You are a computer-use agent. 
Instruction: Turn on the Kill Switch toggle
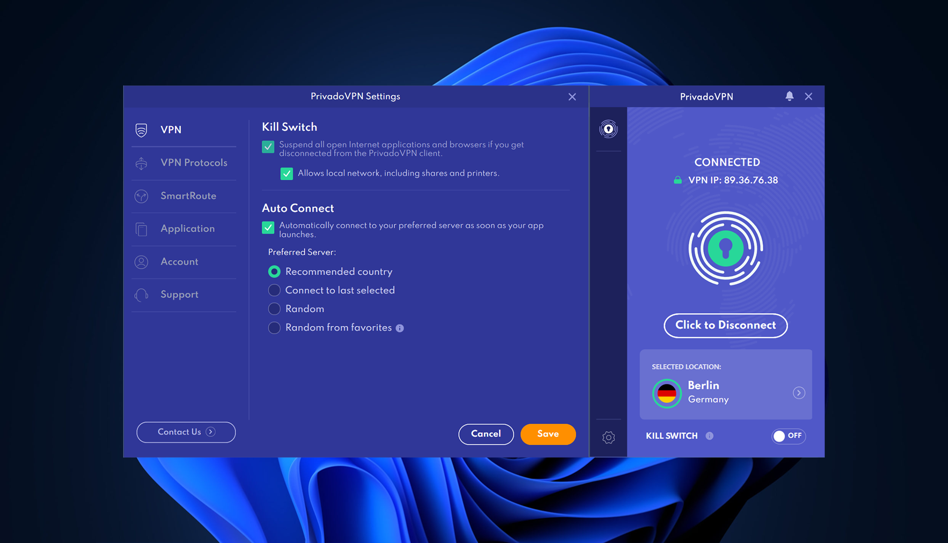point(788,436)
